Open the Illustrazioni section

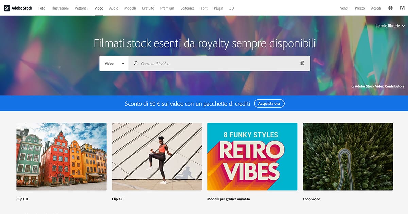click(60, 8)
